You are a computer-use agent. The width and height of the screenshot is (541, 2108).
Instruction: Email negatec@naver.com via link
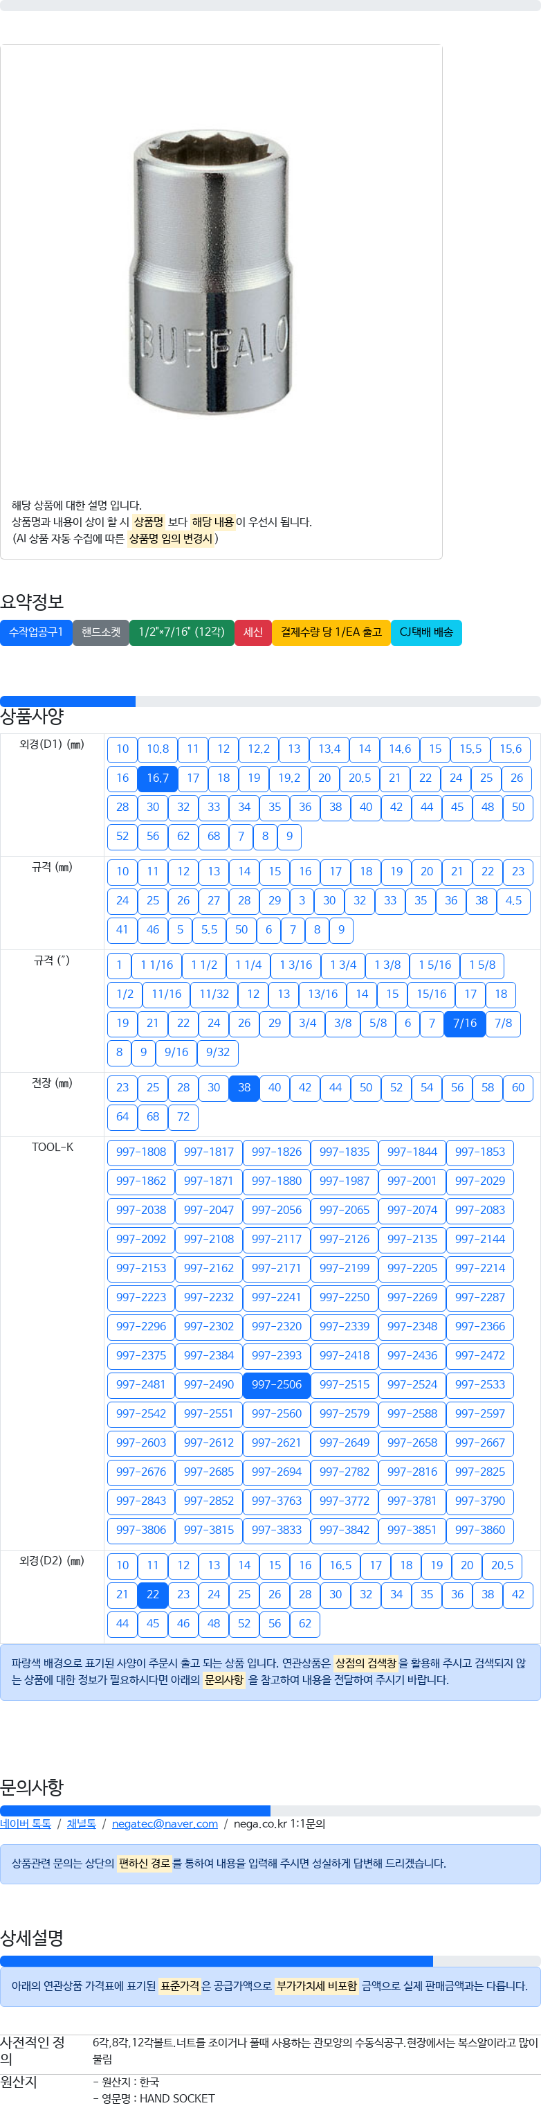point(165,1824)
